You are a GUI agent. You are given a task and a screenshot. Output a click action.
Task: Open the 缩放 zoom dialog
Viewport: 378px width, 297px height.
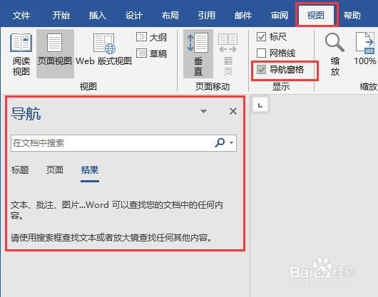point(334,54)
